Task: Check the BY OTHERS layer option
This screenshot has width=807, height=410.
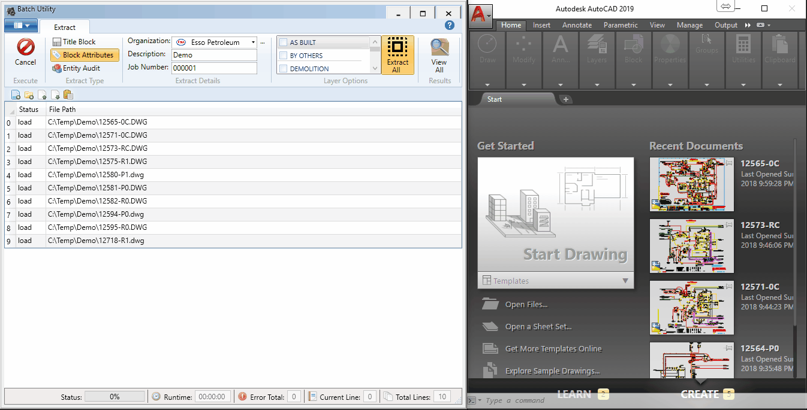Action: pos(283,56)
